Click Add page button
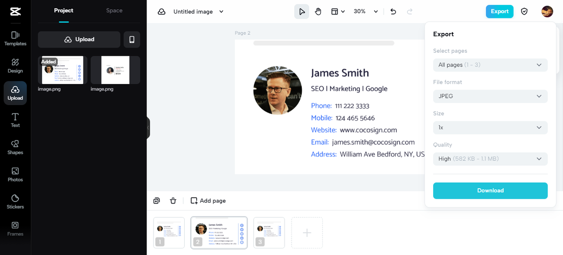Screen dimensions: 563x255 tap(208, 201)
